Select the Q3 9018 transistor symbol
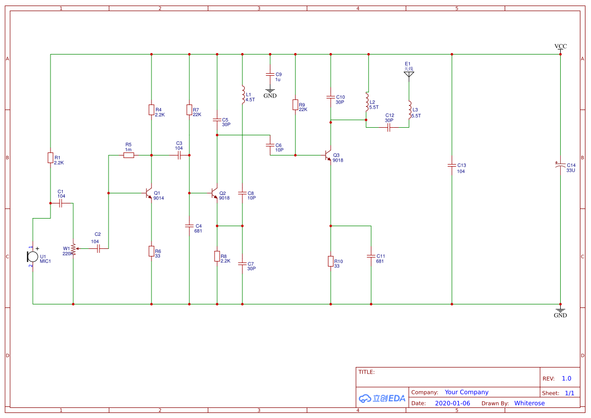 328,155
